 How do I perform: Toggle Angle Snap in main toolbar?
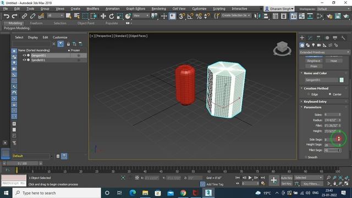pos(190,16)
